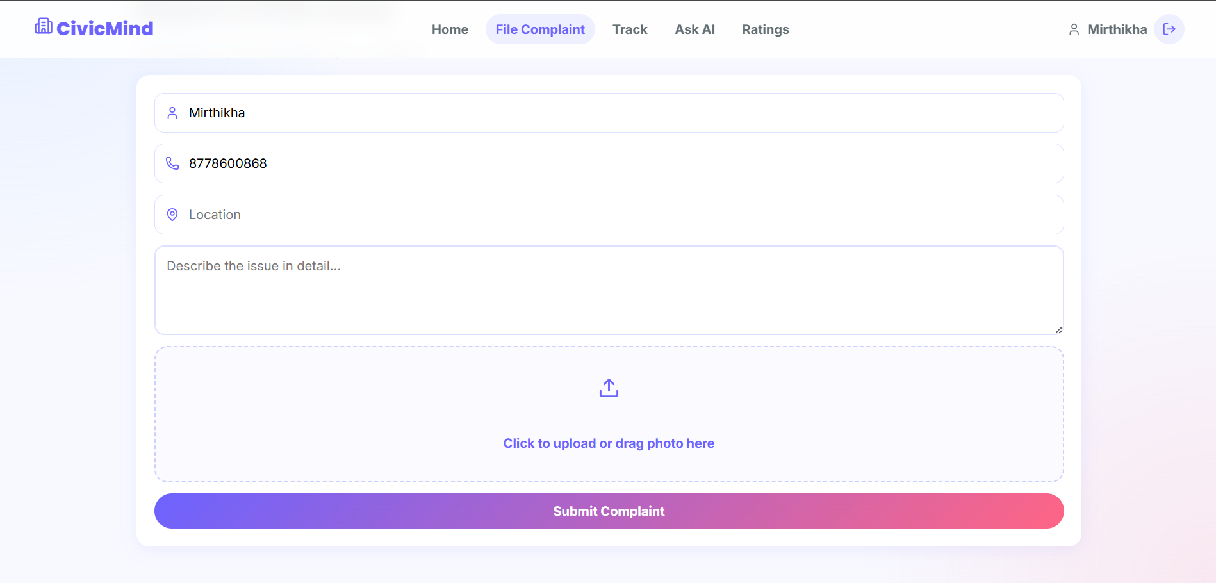Open the Home nav item
The width and height of the screenshot is (1216, 583).
pos(450,29)
